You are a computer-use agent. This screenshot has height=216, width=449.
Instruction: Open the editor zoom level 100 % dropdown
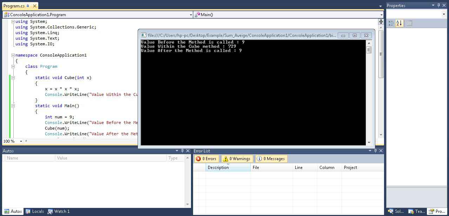click(x=21, y=141)
